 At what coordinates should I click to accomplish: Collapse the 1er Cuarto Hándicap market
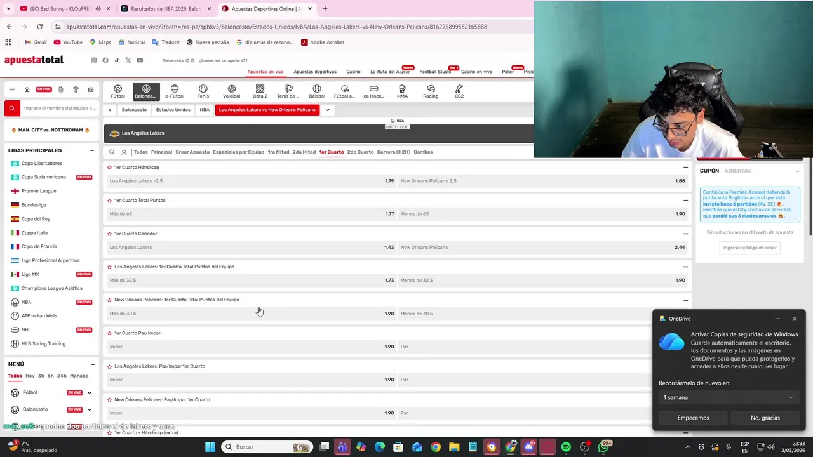(x=685, y=168)
